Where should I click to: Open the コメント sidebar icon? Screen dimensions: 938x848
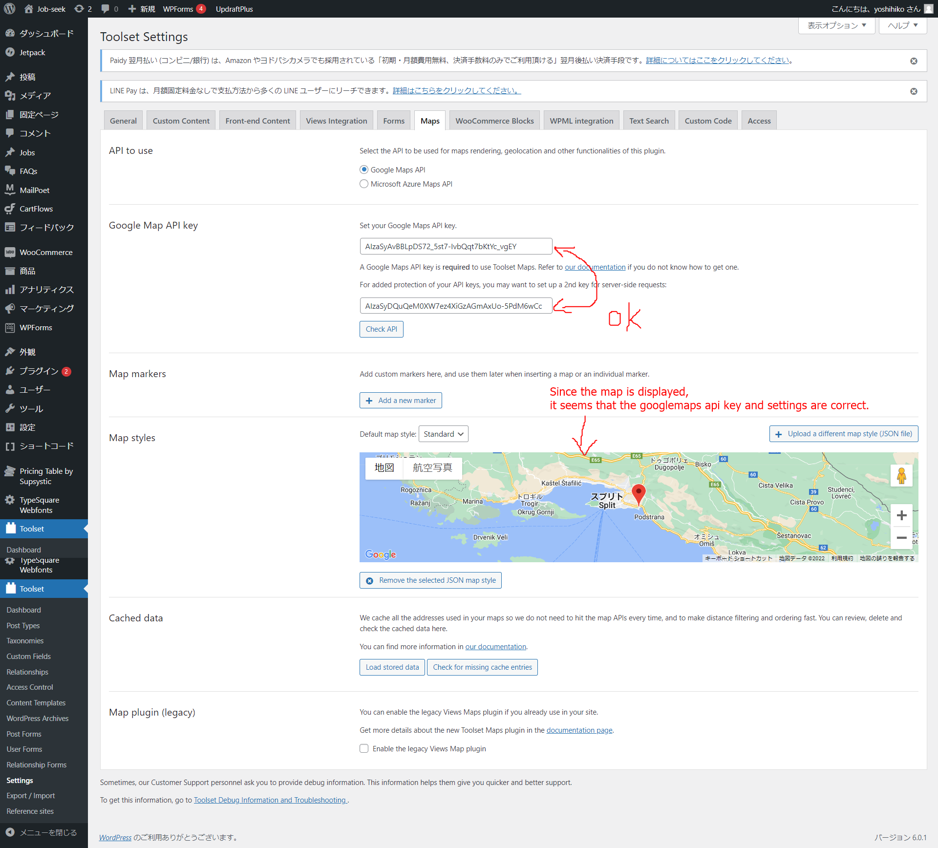click(x=10, y=133)
